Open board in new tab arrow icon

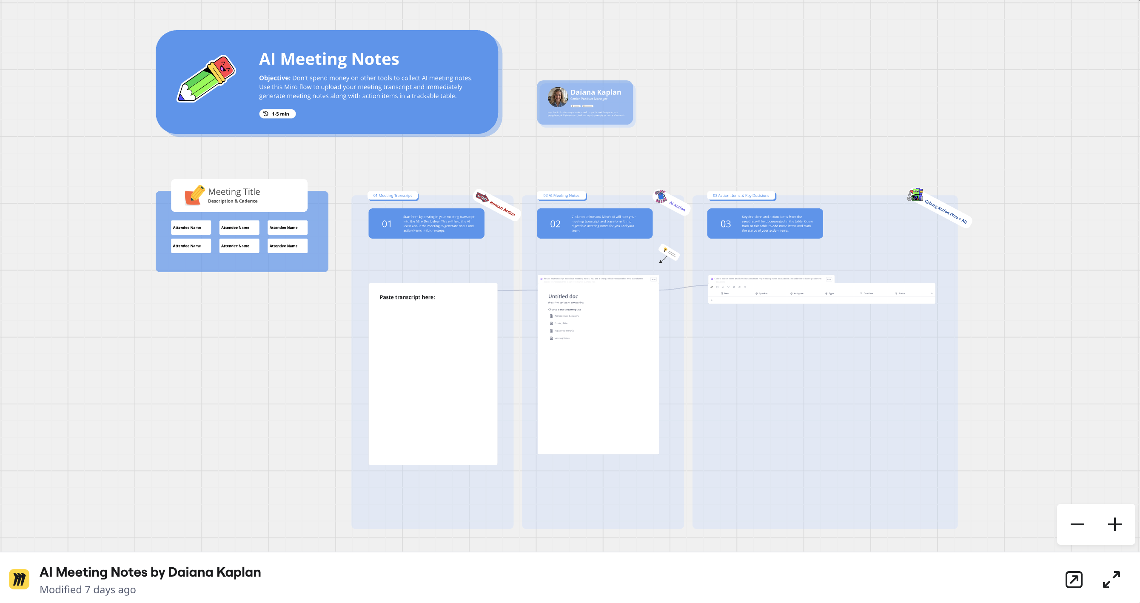[x=1074, y=579]
